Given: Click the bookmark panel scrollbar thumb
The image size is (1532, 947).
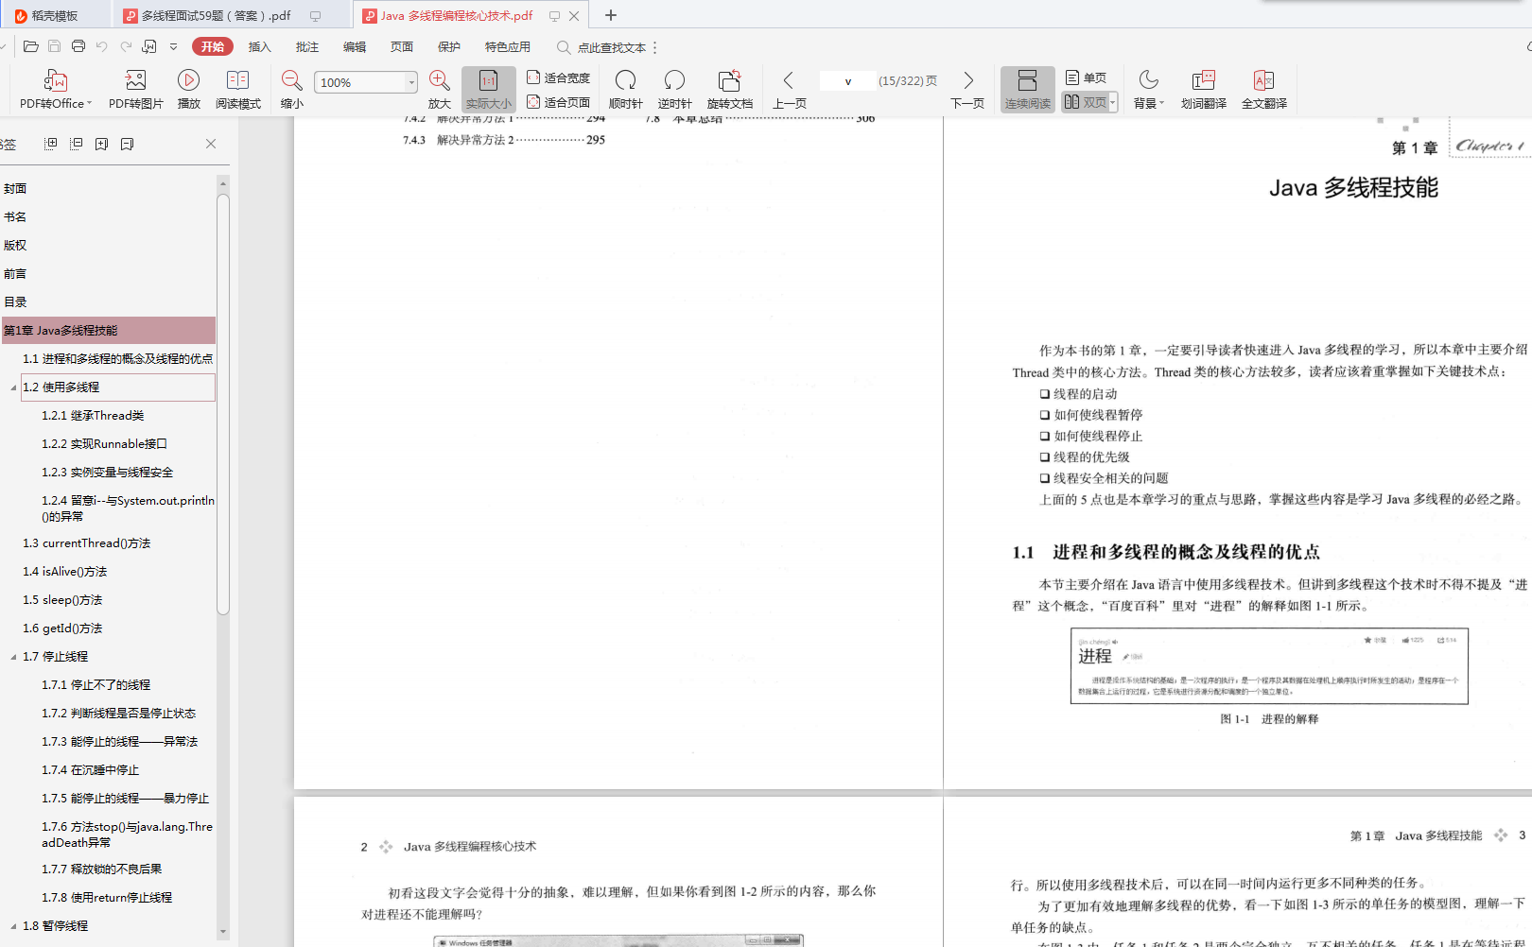Looking at the screenshot, I should [x=223, y=405].
